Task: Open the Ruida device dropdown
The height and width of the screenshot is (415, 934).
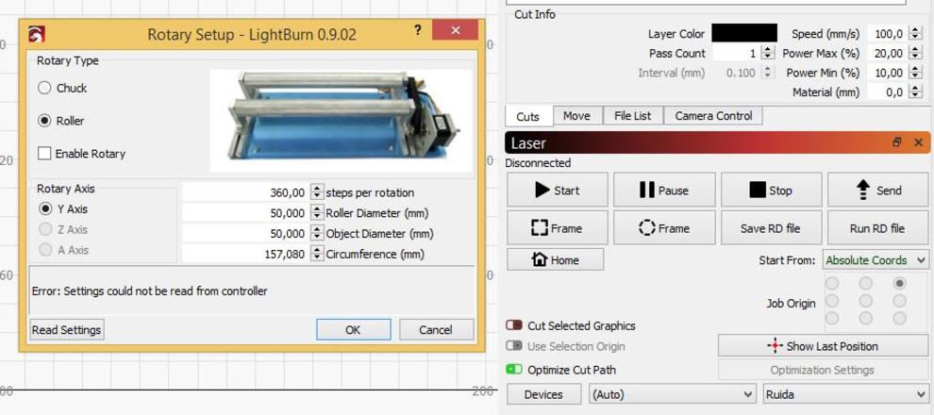Action: (x=845, y=394)
